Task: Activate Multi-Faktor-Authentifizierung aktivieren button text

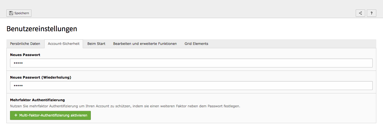Action: [53, 115]
